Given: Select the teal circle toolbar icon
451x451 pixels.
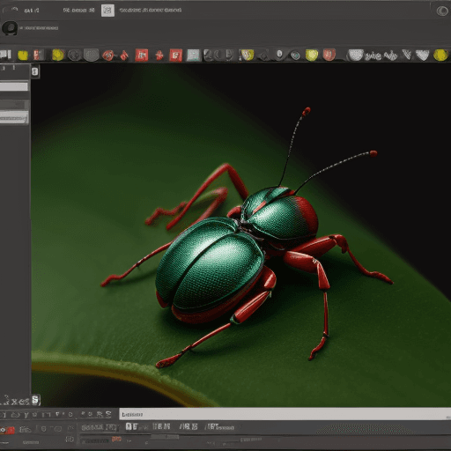Looking at the screenshot, I should point(295,55).
